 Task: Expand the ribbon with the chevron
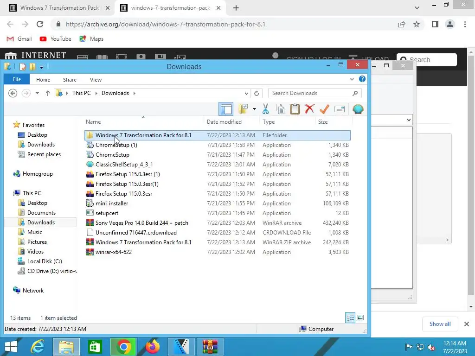[352, 79]
